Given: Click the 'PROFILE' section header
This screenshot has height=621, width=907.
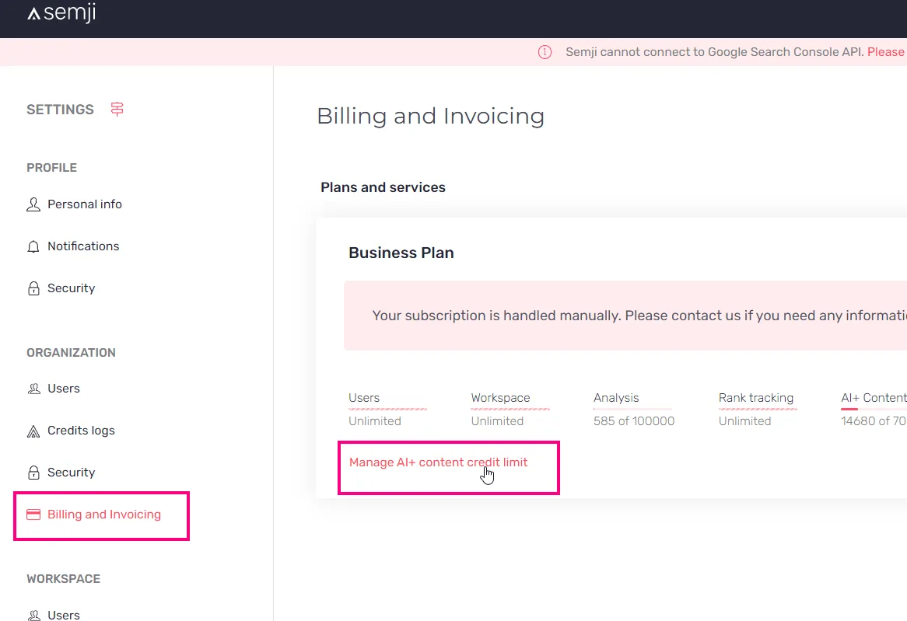Looking at the screenshot, I should pos(51,168).
